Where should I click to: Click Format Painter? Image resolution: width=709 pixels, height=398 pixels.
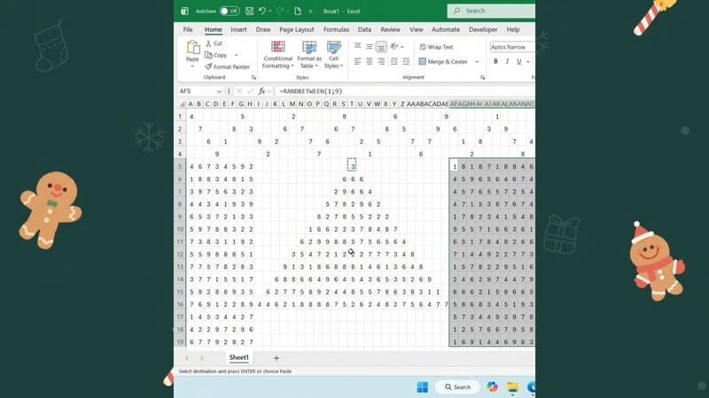point(227,67)
